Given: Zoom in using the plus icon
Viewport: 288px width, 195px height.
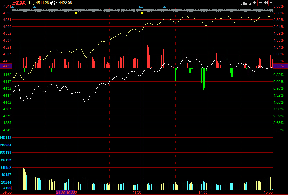Looking at the screenshot, I should [x=255, y=3].
